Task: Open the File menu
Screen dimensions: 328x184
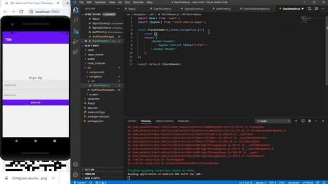Action: [x=81, y=2]
